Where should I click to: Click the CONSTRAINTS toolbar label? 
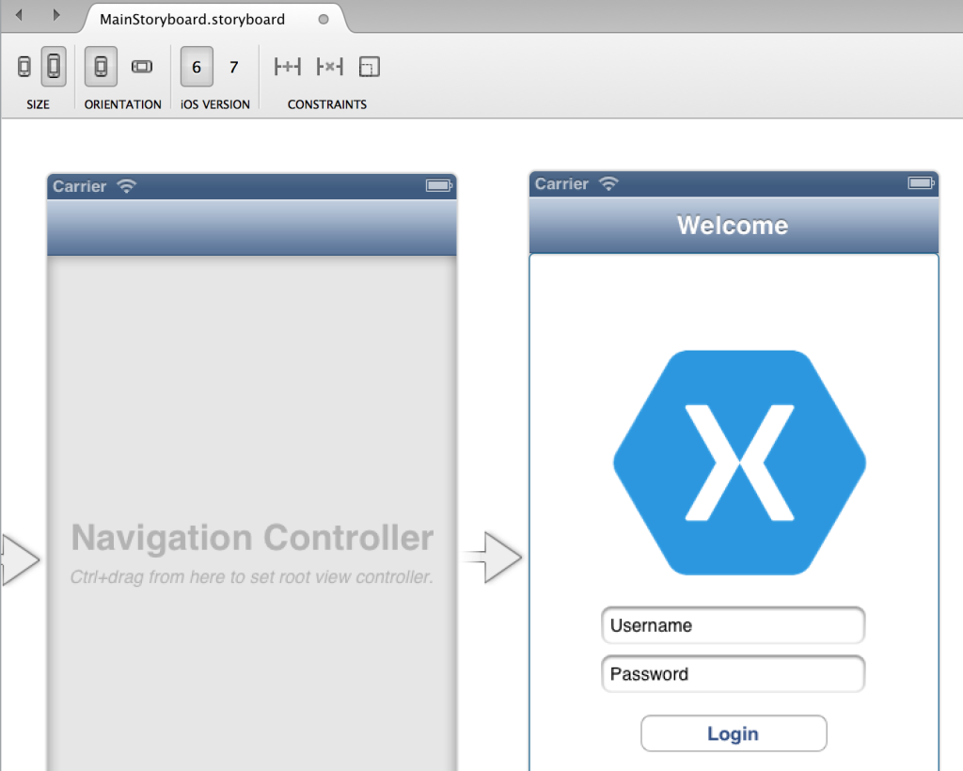(327, 104)
